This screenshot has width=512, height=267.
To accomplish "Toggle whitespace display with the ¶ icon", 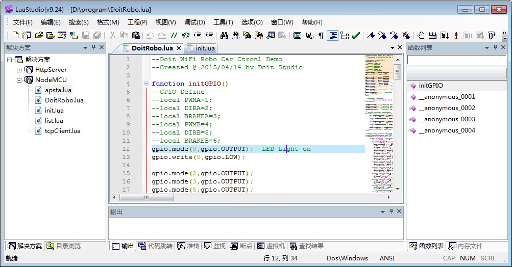I will click(321, 35).
